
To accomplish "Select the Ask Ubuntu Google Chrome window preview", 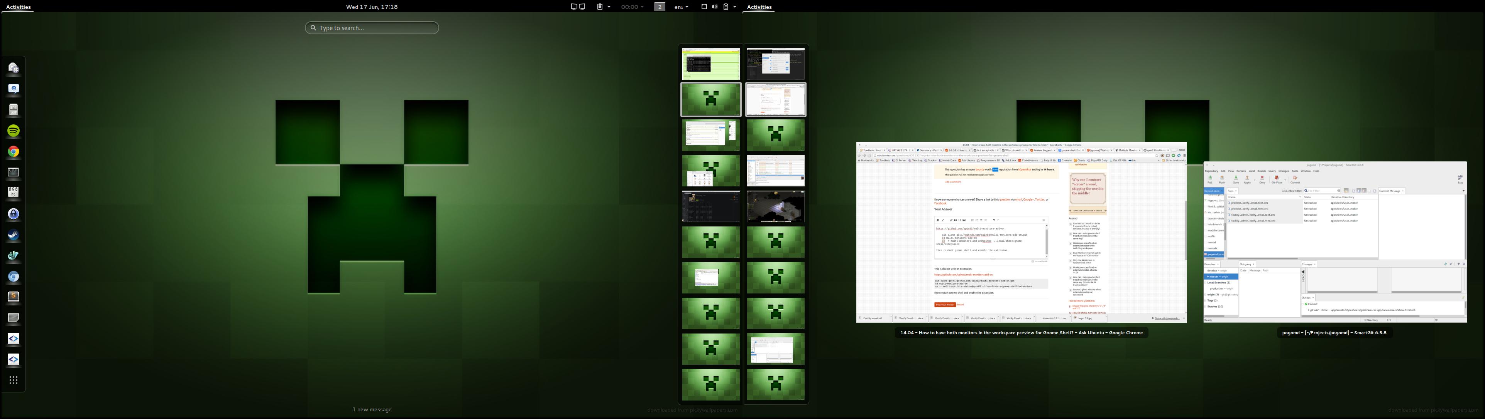I will point(1022,232).
